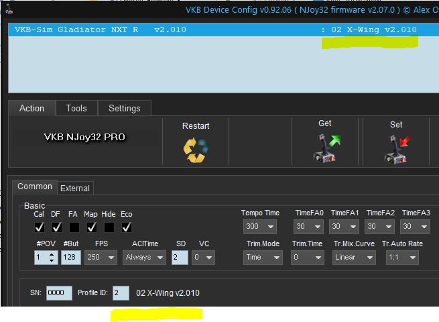Click the SN input field

(59, 293)
